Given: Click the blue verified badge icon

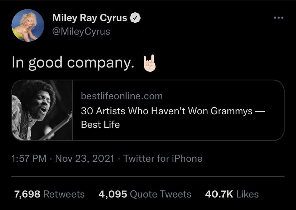Looking at the screenshot, I should pos(135,18).
